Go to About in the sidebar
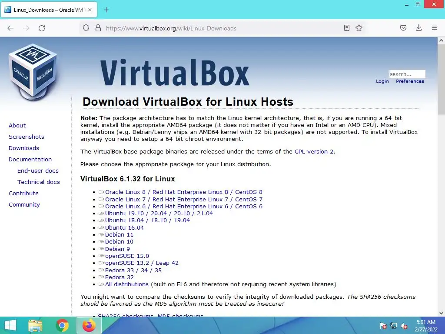Viewport: 445px width, 334px height. [17, 125]
